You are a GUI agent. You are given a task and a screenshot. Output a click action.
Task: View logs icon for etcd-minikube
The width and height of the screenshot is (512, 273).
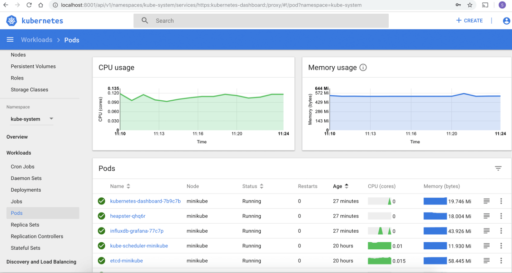(x=486, y=261)
